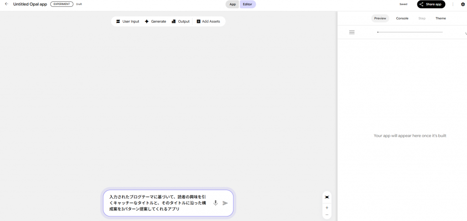Click the back arrow icon

coord(6,4)
